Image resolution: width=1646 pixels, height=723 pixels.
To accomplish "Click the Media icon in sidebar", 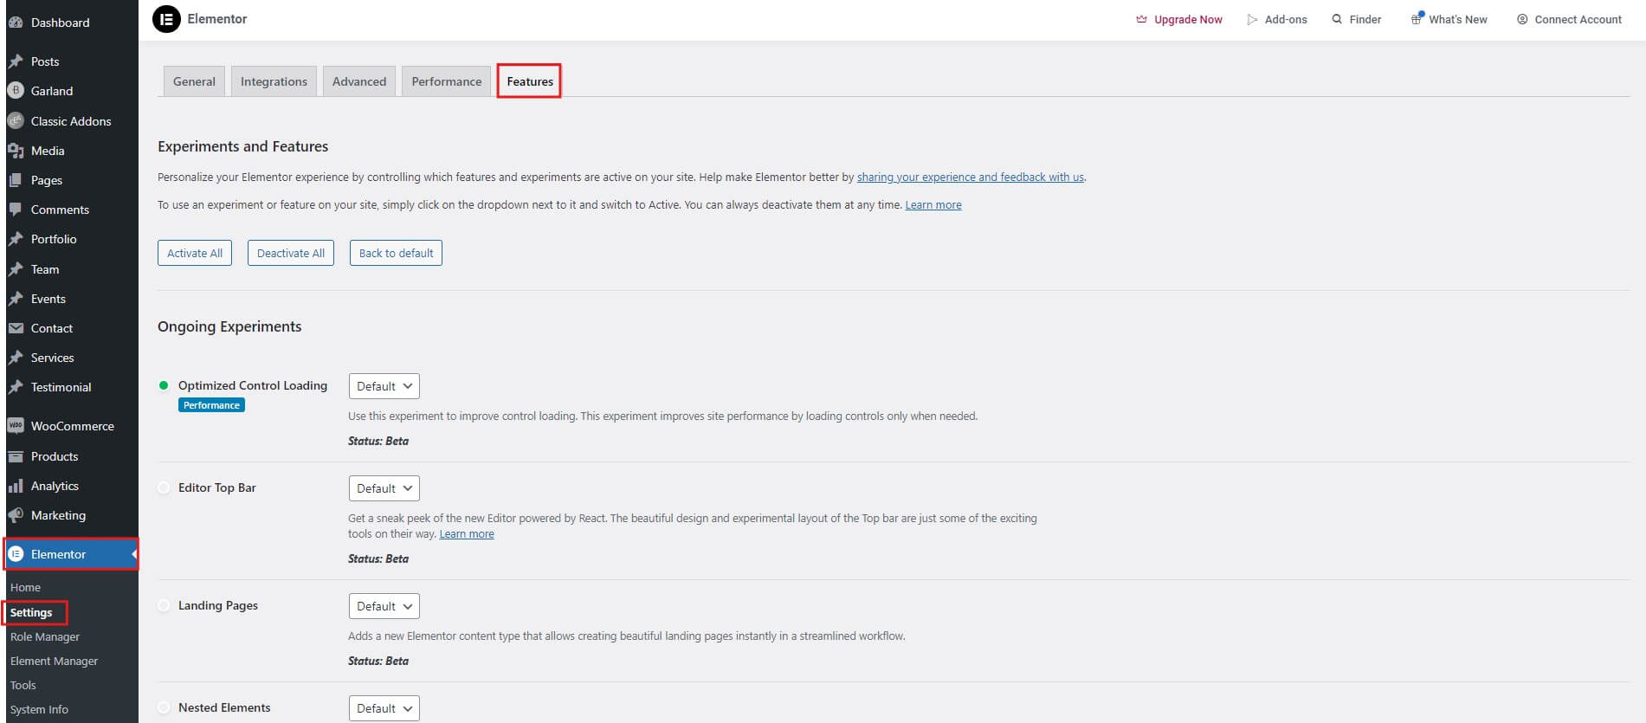I will (x=16, y=151).
